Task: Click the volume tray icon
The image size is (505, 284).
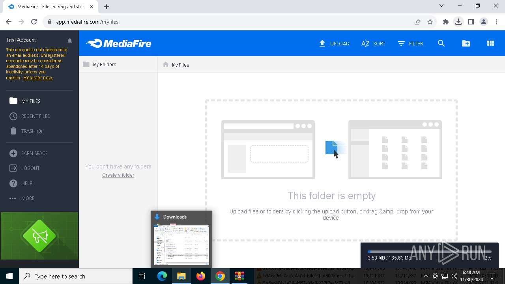Action: [x=454, y=276]
